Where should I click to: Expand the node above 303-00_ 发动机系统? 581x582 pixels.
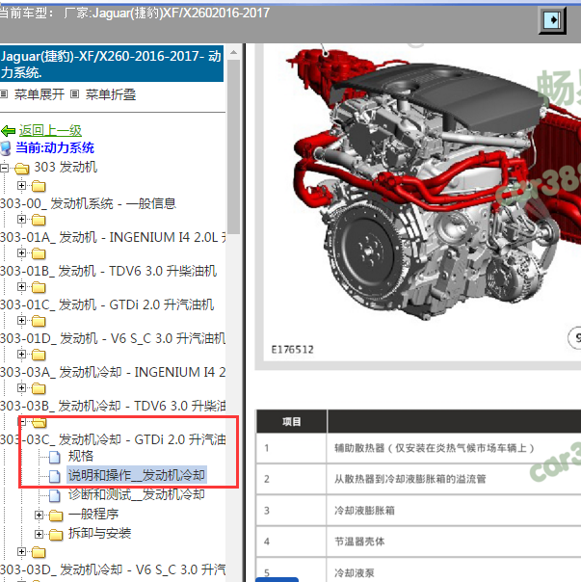click(21, 185)
